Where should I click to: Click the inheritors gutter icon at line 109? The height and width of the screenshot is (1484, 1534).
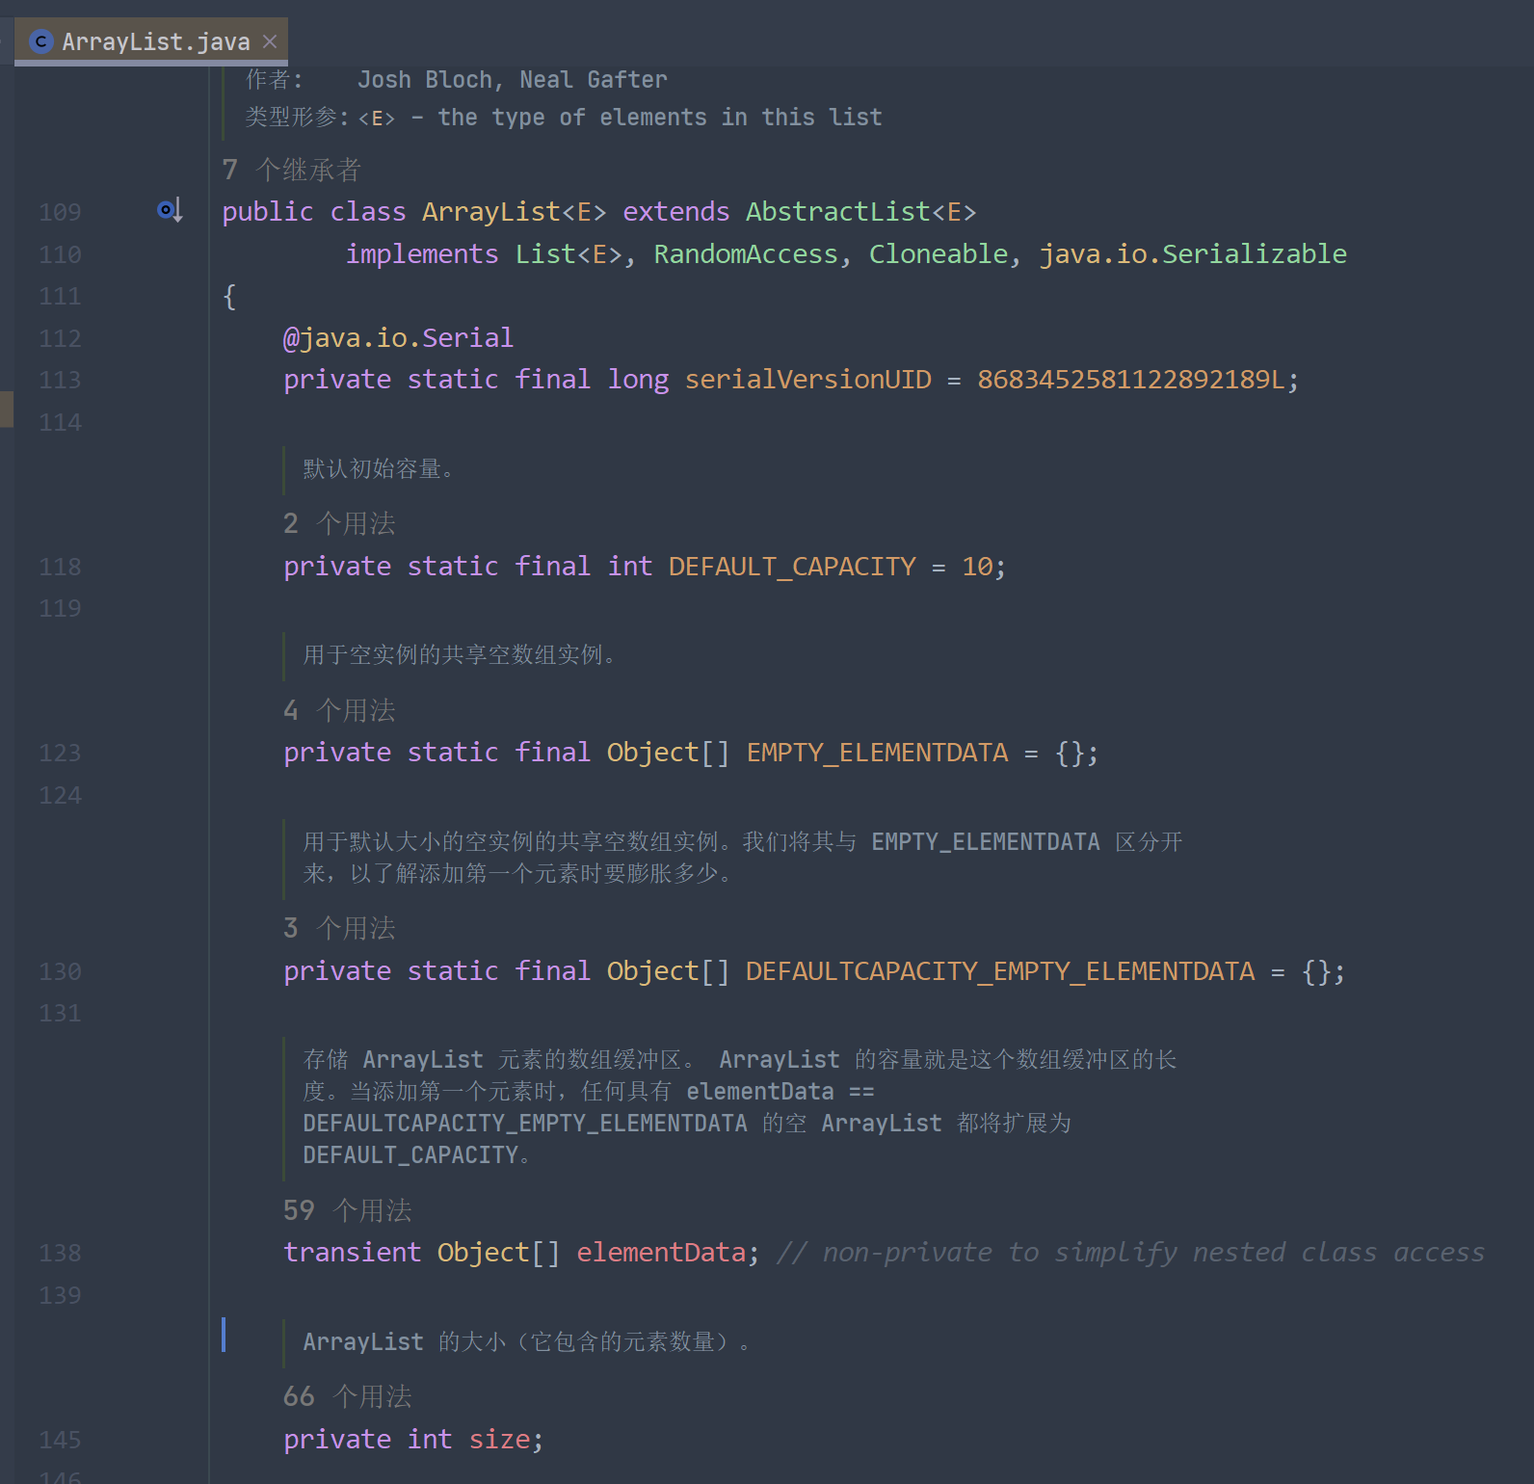click(170, 210)
